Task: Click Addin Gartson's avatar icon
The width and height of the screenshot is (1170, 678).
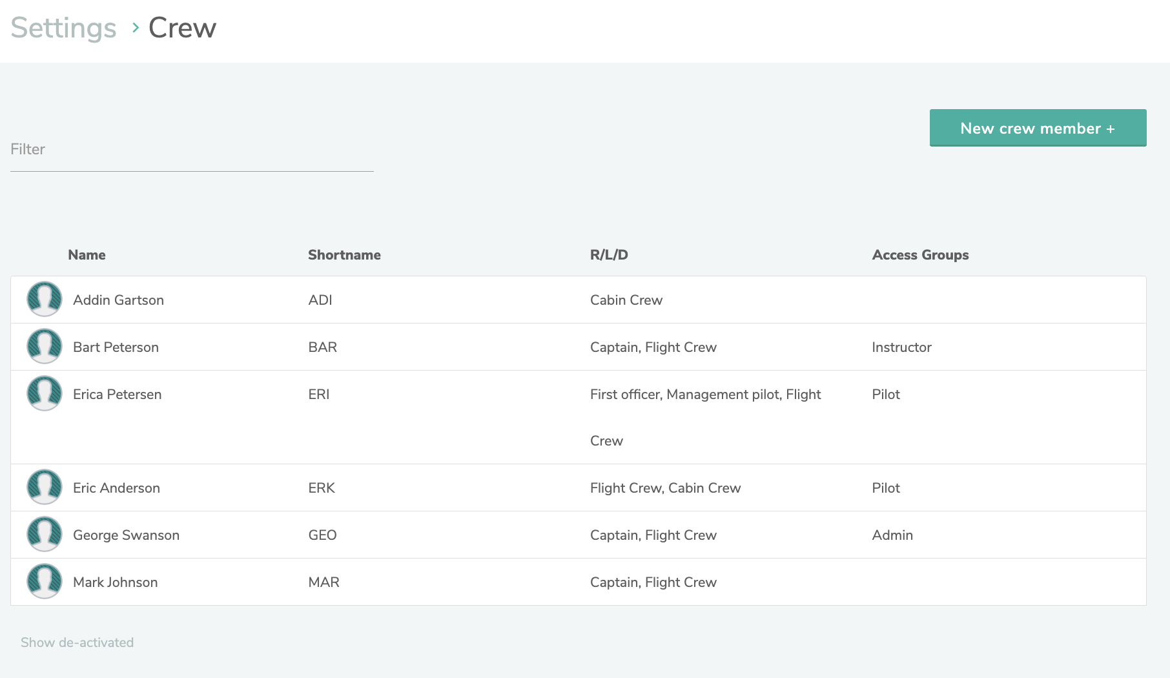Action: click(x=44, y=299)
